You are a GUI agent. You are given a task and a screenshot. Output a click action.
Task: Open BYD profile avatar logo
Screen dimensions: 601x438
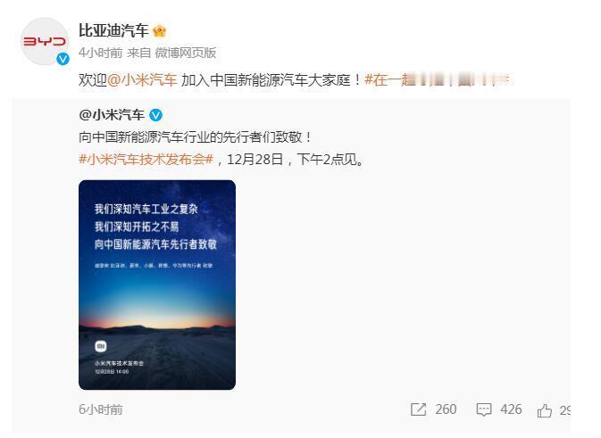click(45, 41)
